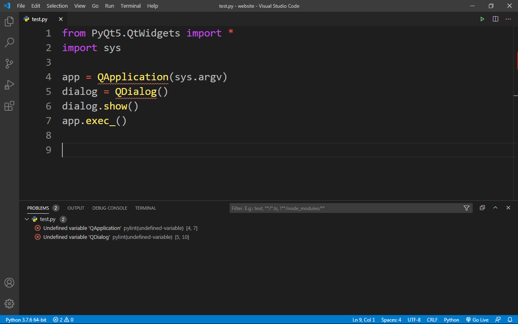The height and width of the screenshot is (324, 518).
Task: Open the Run menu
Action: click(x=109, y=6)
